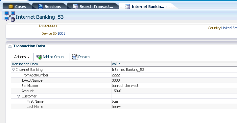Open the Actions dropdown menu
This screenshot has height=123, width=237.
pos(22,57)
